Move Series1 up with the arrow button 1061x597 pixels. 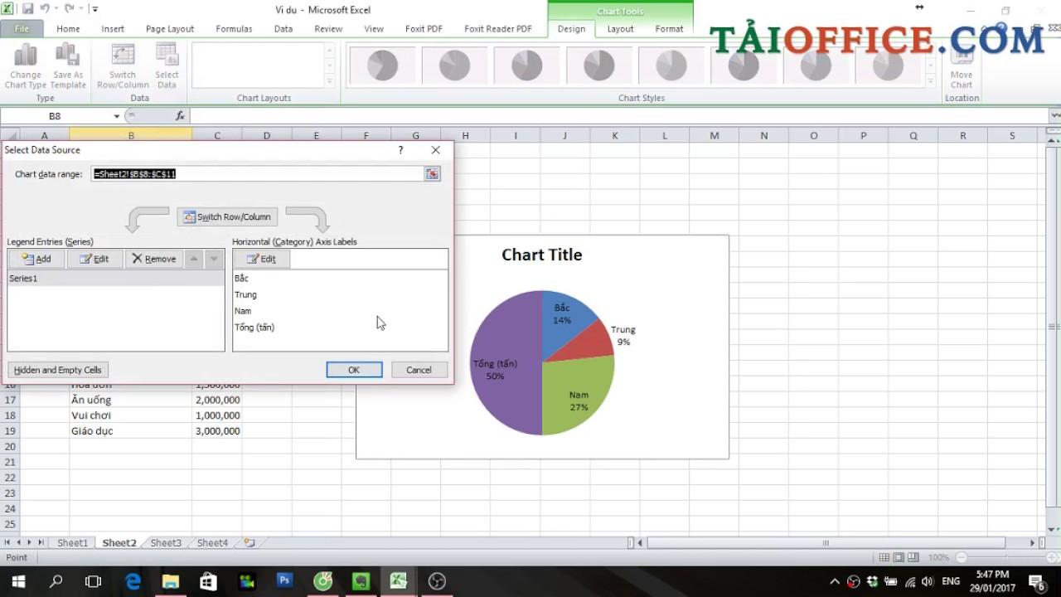[193, 259]
